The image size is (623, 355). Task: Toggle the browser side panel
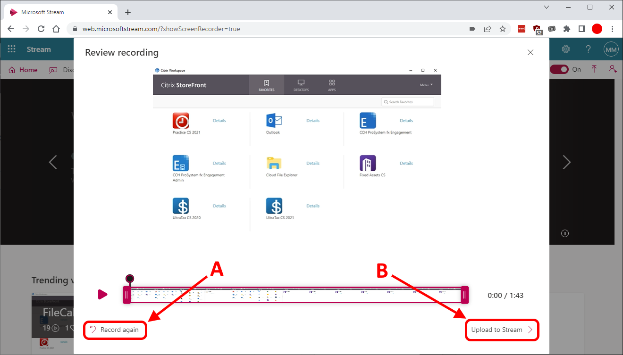click(582, 29)
